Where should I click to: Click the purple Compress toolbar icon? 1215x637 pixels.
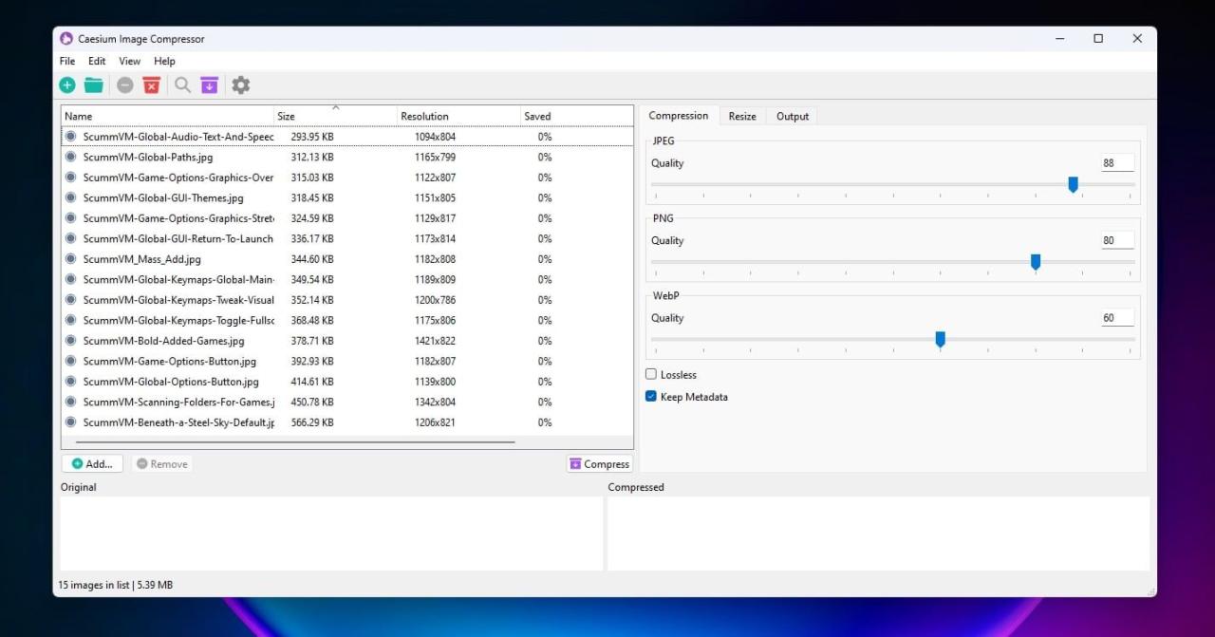point(209,85)
